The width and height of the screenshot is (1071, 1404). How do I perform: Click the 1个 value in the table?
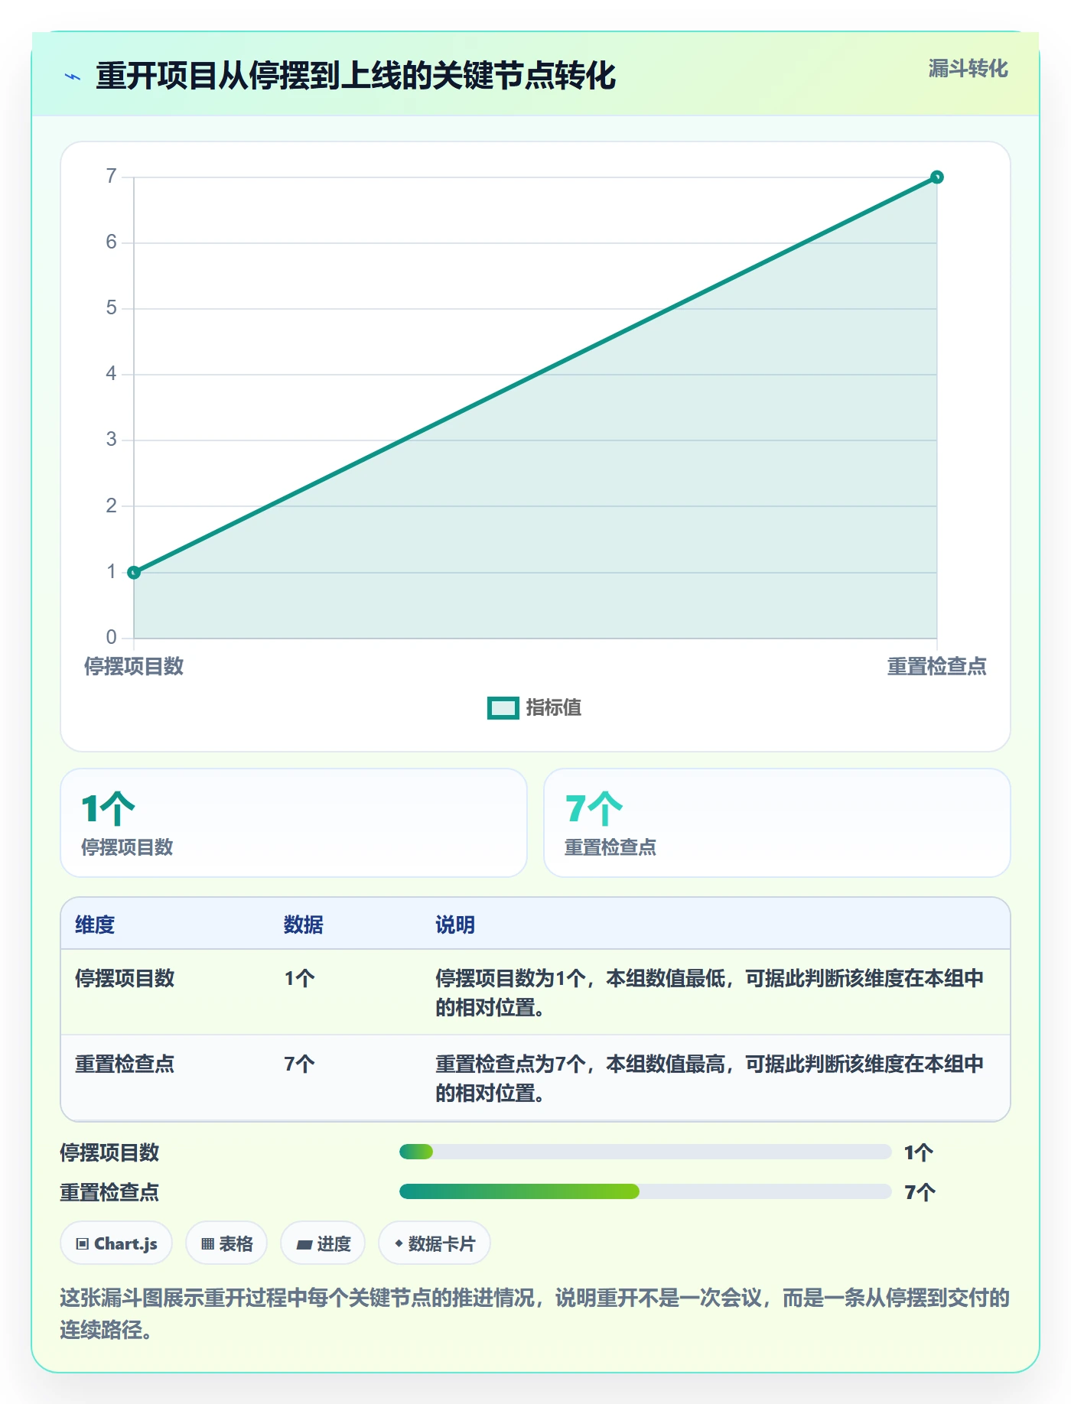(x=299, y=978)
